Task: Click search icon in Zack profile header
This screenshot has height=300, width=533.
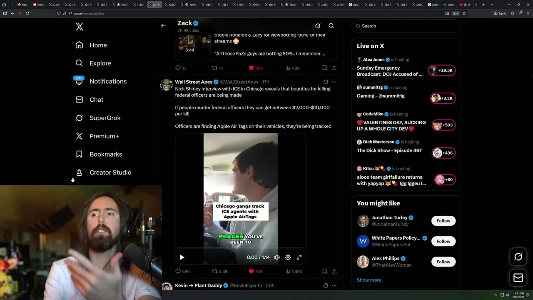Action: pos(331,26)
